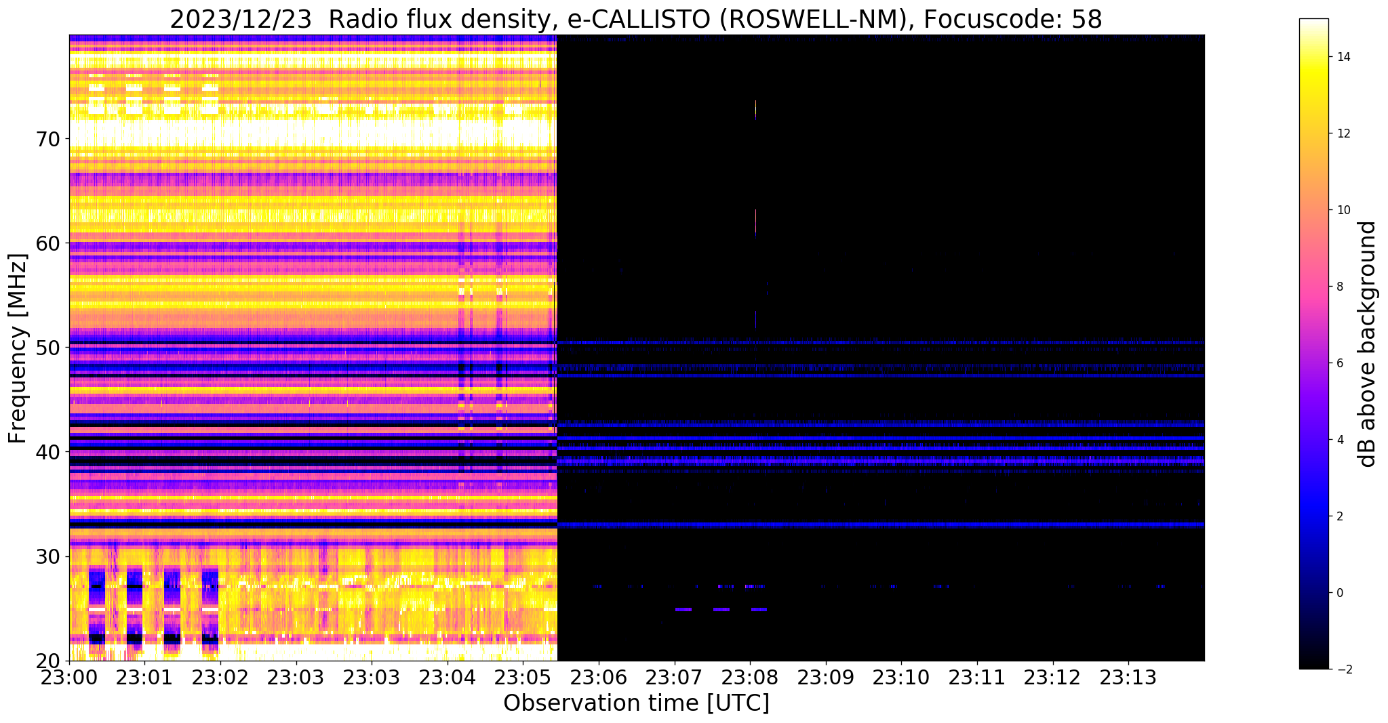Click the colorbar tick label 0
Viewport: 1388px width, 723px height.
(x=1339, y=593)
